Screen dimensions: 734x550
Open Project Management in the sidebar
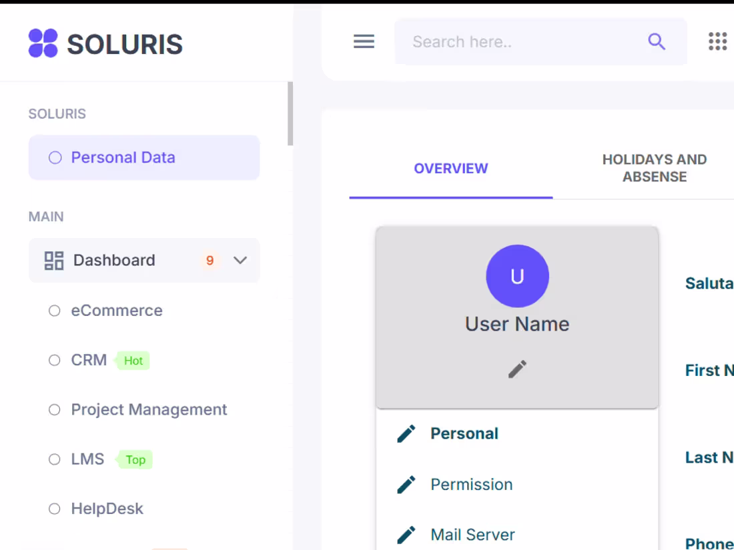pyautogui.click(x=149, y=409)
